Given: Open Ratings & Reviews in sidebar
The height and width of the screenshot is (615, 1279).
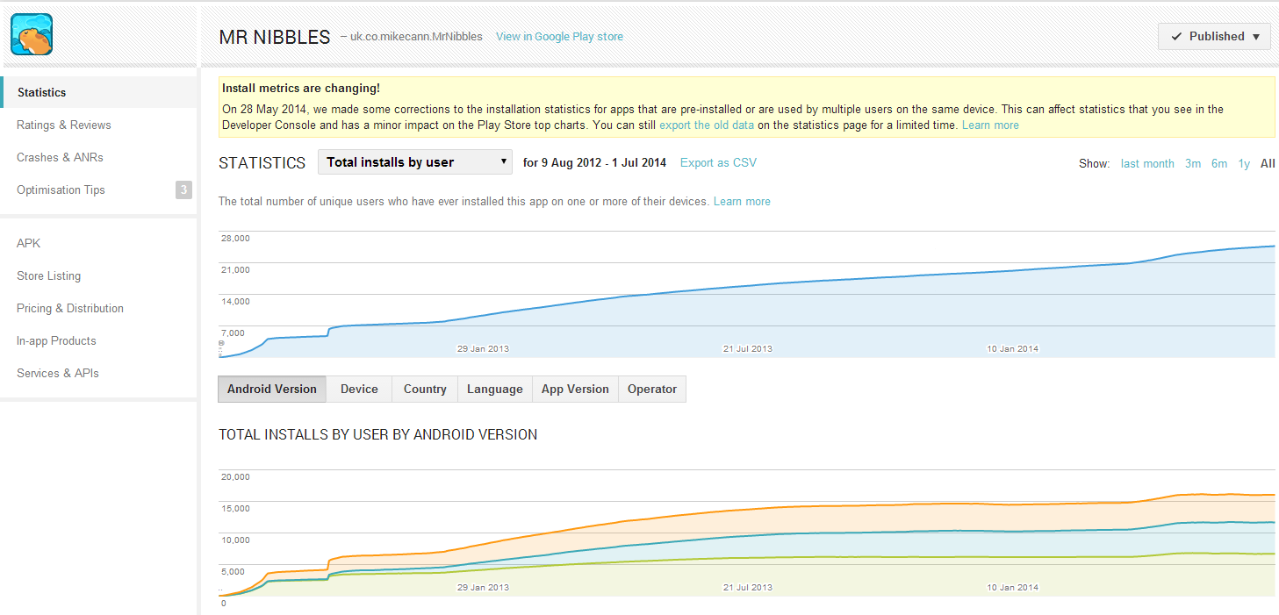Looking at the screenshot, I should [x=64, y=125].
